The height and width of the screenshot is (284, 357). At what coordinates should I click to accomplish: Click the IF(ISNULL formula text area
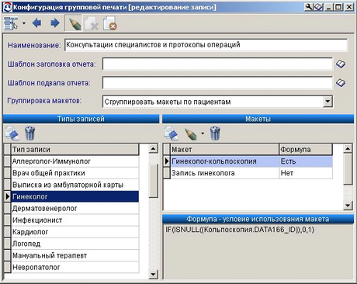(x=258, y=251)
